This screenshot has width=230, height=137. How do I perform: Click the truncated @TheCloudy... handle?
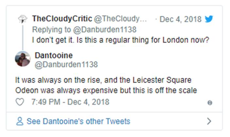point(121,19)
